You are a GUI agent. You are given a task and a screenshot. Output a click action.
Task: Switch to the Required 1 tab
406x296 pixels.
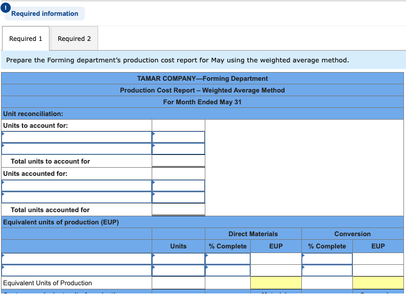click(x=26, y=39)
